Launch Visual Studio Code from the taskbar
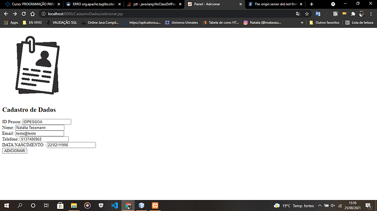This screenshot has width=377, height=211. click(x=114, y=206)
